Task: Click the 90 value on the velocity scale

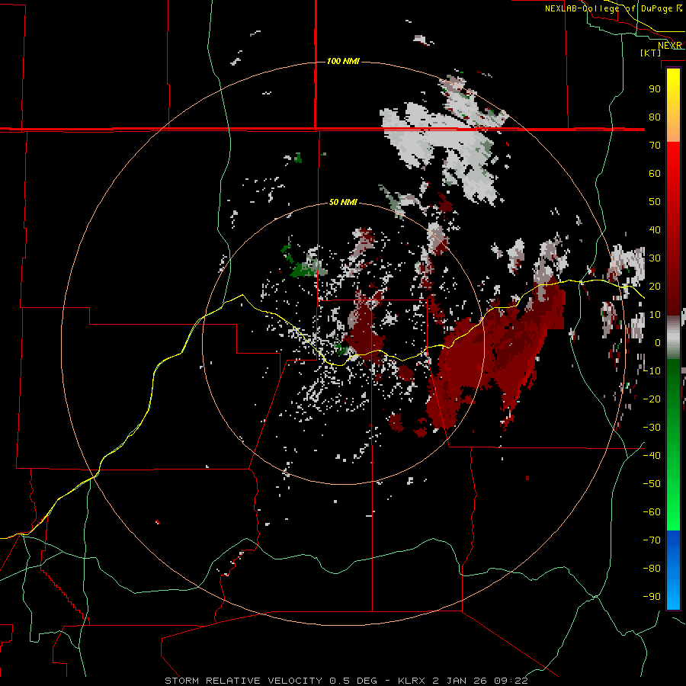Action: 655,89
